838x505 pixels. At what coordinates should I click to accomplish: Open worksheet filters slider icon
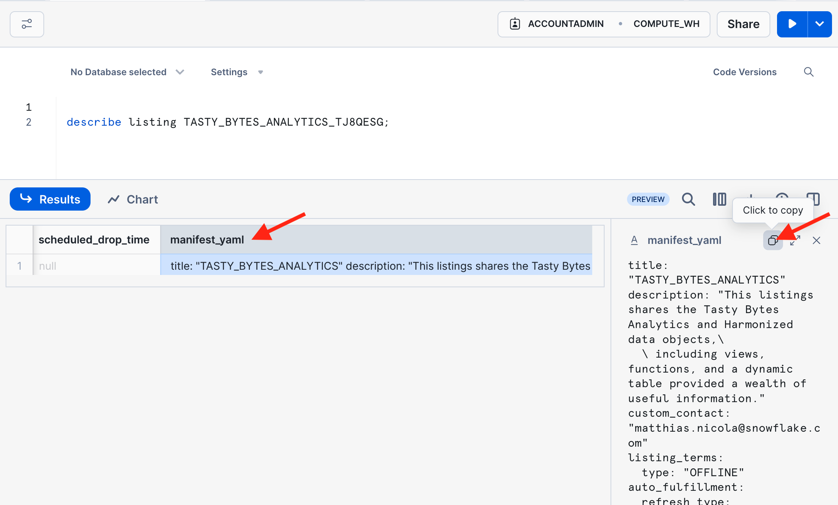coord(27,24)
